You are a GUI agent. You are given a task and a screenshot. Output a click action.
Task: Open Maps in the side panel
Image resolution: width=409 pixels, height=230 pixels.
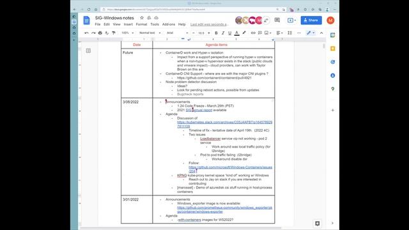332,89
